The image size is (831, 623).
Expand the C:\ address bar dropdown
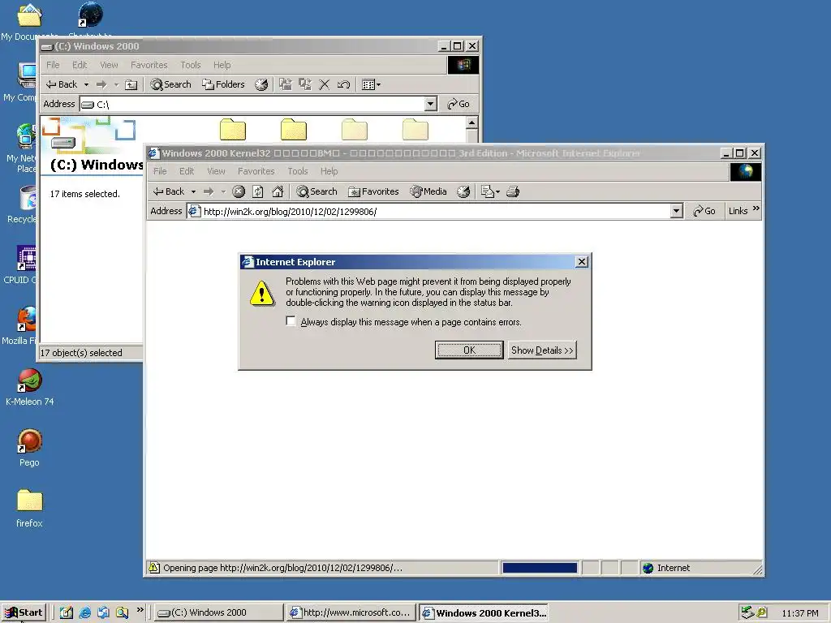[431, 104]
